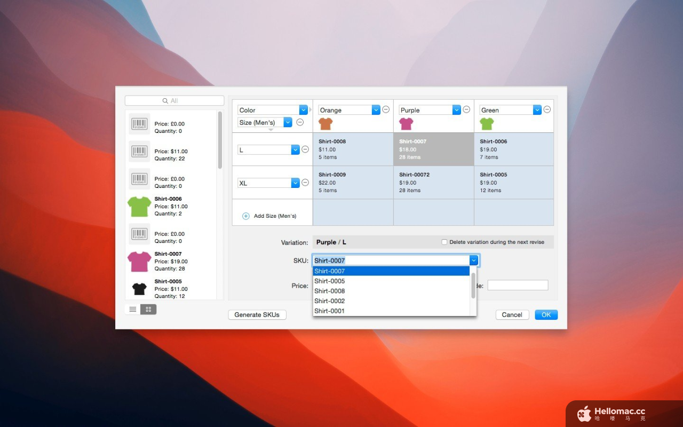This screenshot has height=427, width=683.
Task: Click the product list scrollbar
Action: (220, 140)
